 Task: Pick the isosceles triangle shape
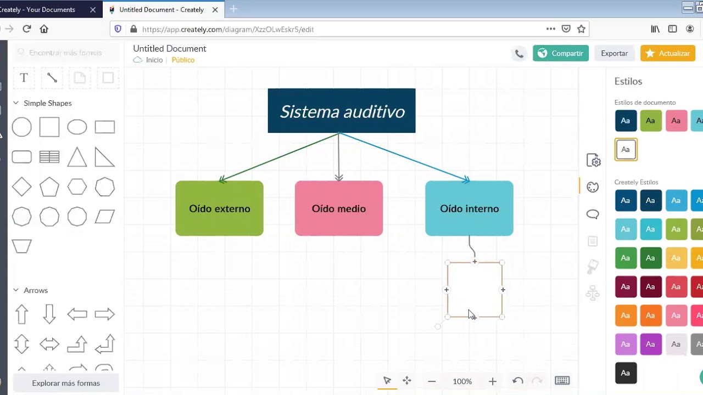77,157
